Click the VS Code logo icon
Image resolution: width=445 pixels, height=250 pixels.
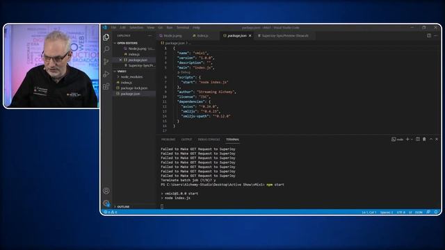[x=105, y=28]
